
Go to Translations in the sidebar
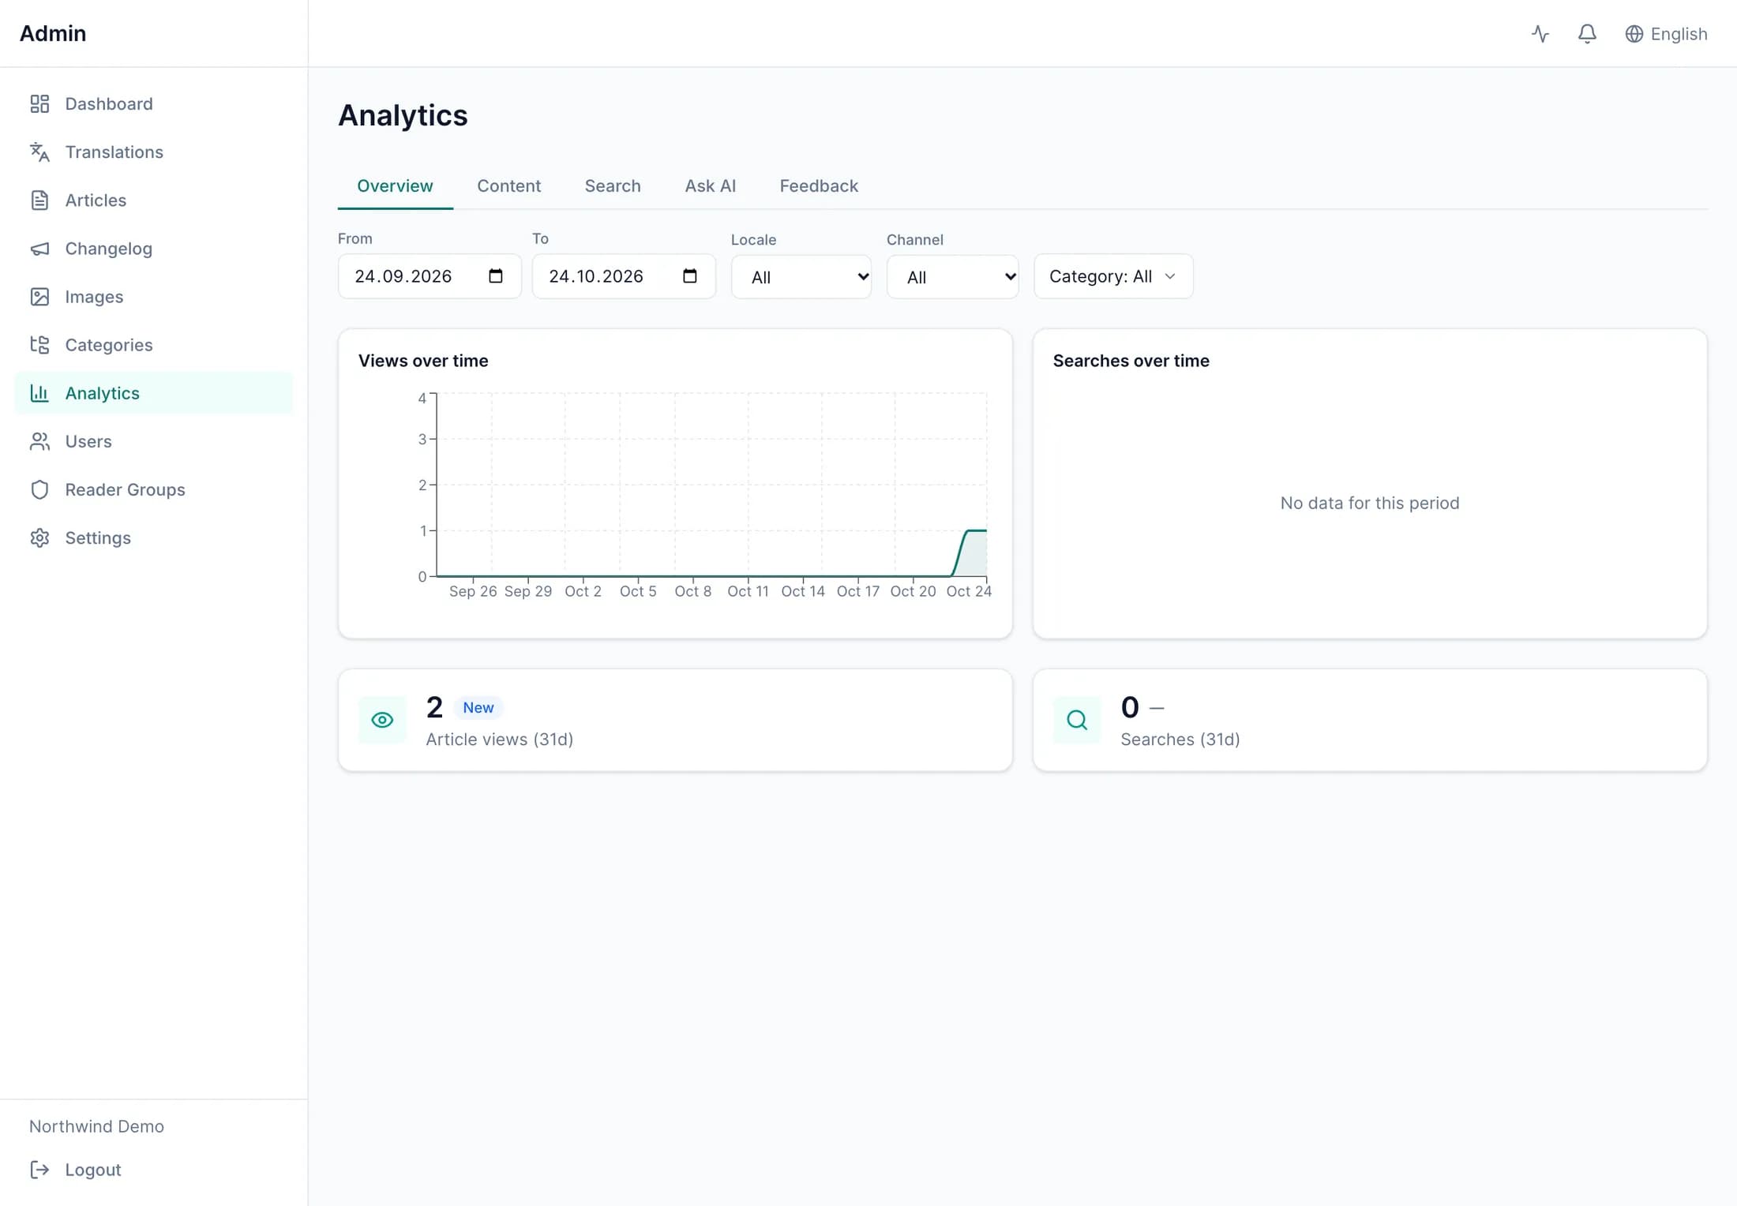tap(153, 152)
